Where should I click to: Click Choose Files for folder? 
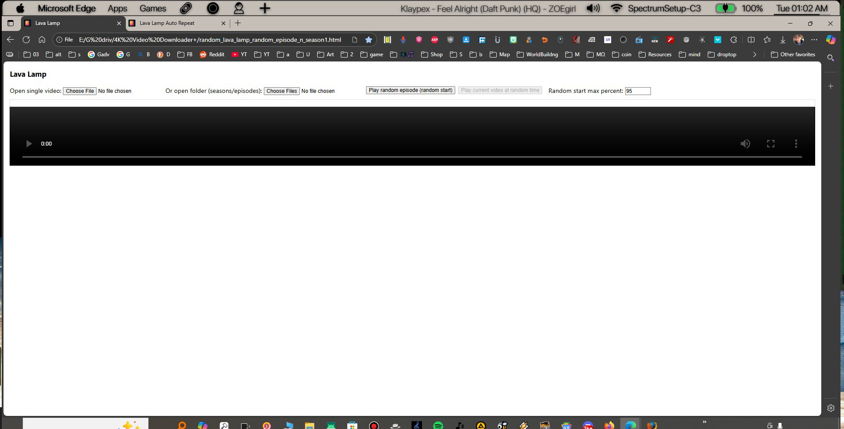(x=282, y=91)
